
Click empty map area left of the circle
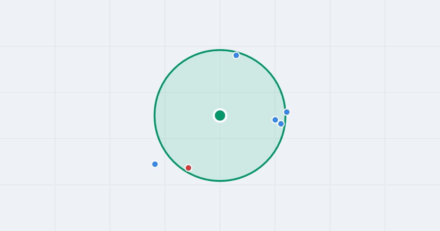(92, 115)
